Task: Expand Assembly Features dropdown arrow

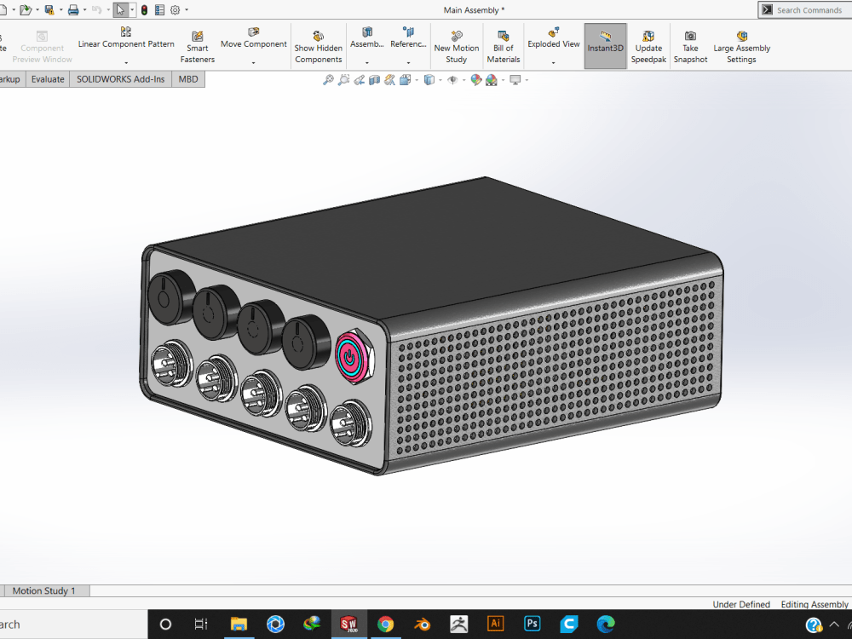Action: pyautogui.click(x=366, y=62)
